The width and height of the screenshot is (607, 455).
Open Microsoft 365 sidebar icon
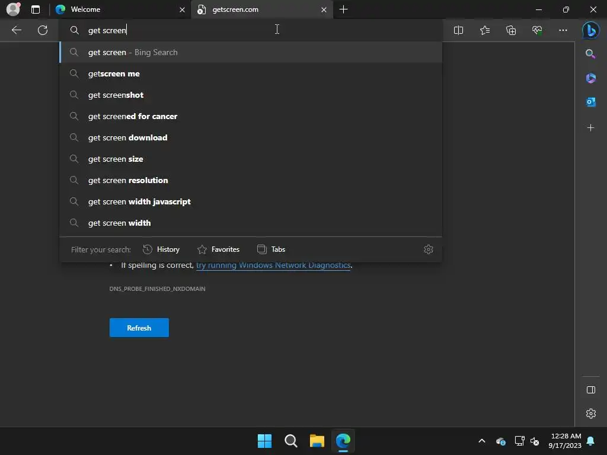[x=590, y=78]
